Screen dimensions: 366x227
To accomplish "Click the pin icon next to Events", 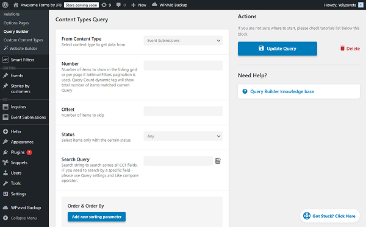I will (5, 75).
